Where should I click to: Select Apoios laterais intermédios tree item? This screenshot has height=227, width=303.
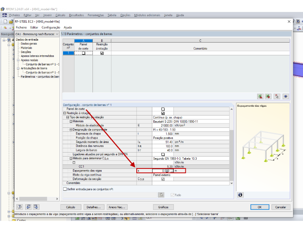click(37, 56)
